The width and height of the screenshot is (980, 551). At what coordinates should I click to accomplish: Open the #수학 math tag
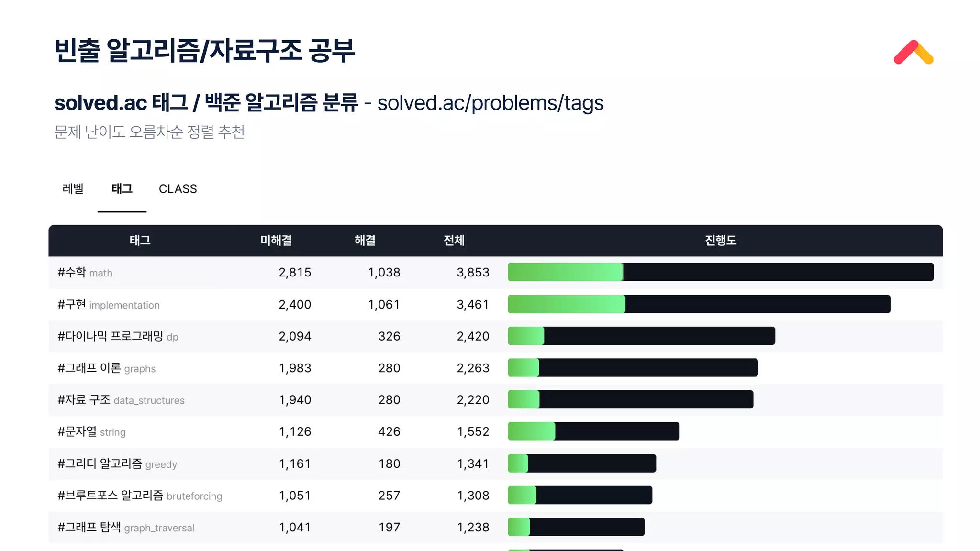click(85, 272)
